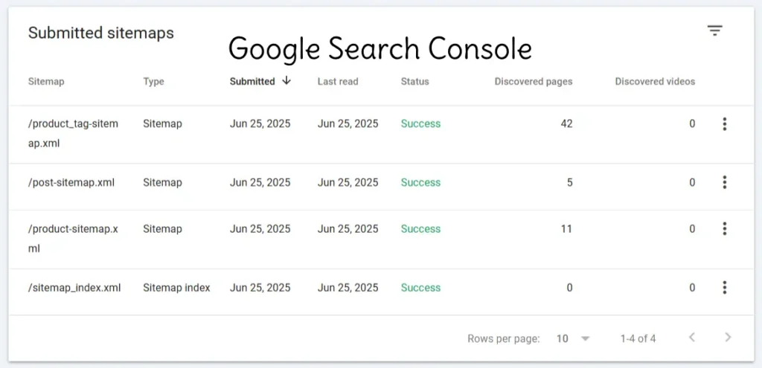Screen dimensions: 762x368
Task: Open the /post-sitemap.xml sitemap entry
Action: coord(71,183)
